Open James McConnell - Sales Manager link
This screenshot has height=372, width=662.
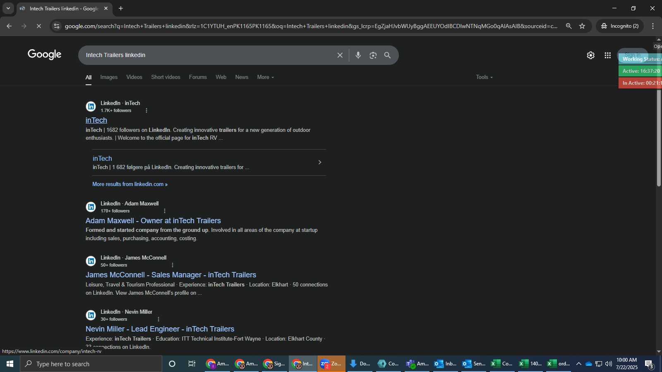(171, 275)
